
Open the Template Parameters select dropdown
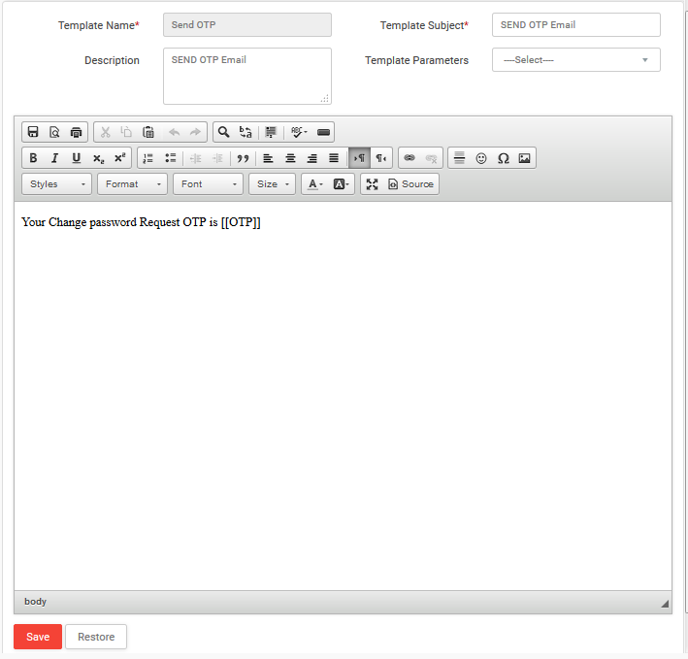(576, 59)
